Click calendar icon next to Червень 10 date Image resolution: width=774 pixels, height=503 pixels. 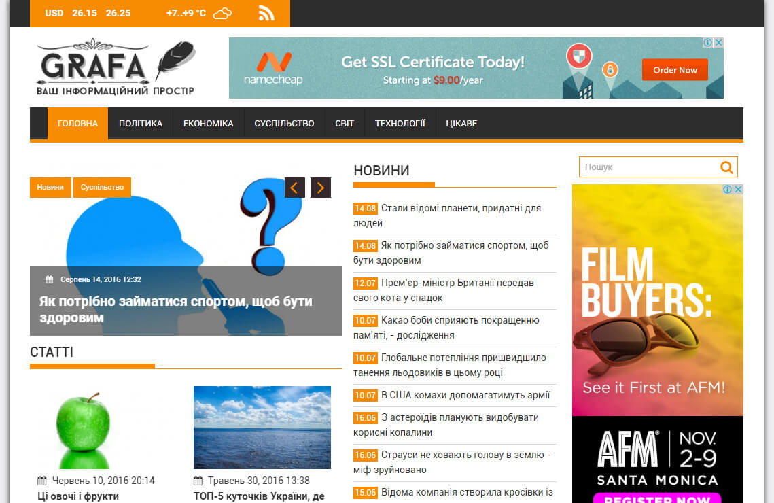point(42,481)
